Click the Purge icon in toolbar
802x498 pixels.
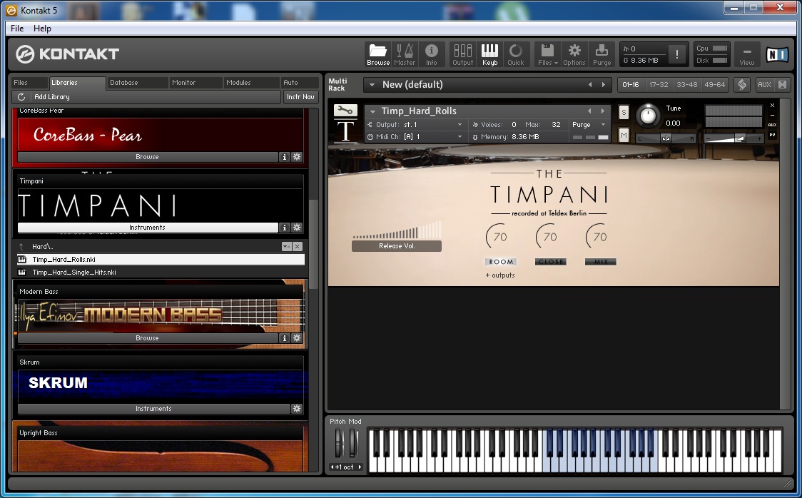click(601, 54)
